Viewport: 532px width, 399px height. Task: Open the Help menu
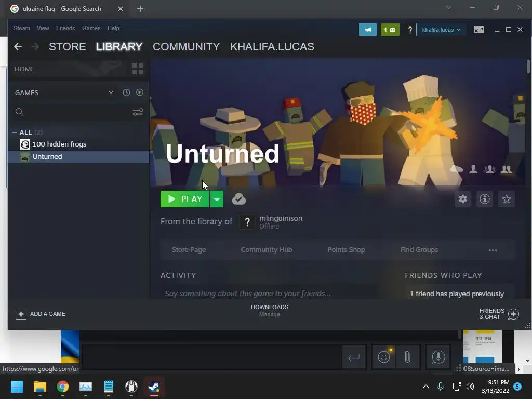[113, 28]
